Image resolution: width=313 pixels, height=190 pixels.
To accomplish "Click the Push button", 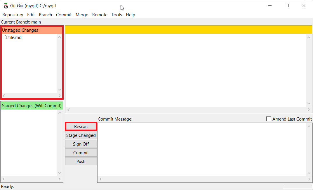I will [x=81, y=162].
